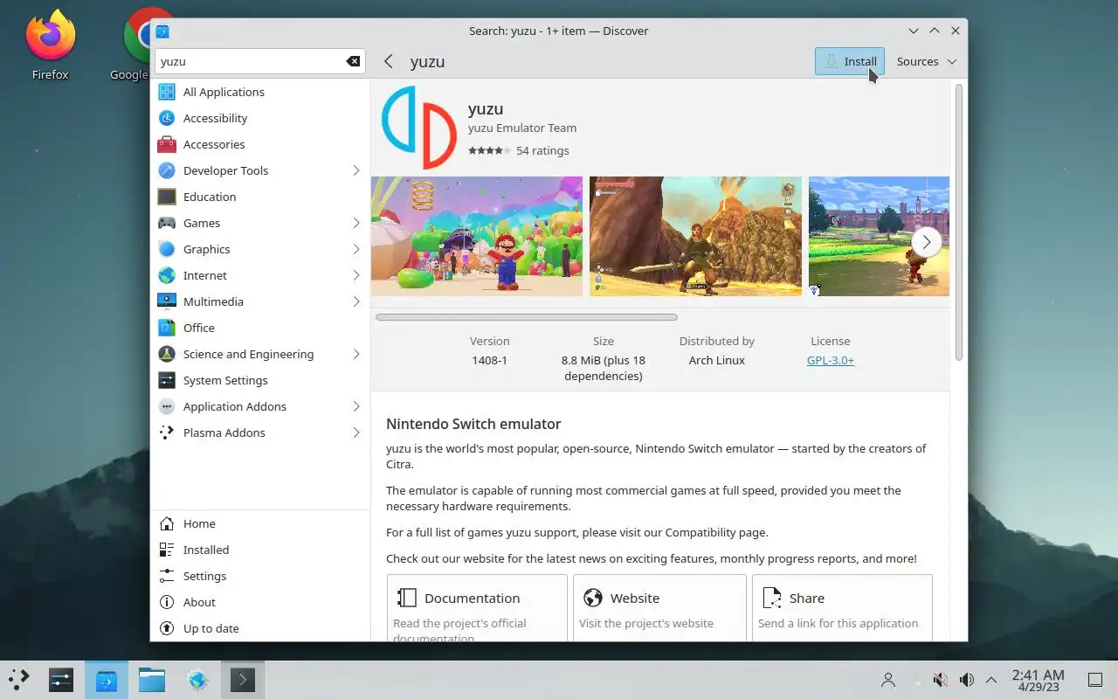
Task: Open the Mario game screenshot thumbnail
Action: point(477,236)
